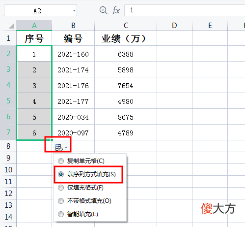Click cell A6 with value 5
Screen dimensions: 245x227
point(34,117)
